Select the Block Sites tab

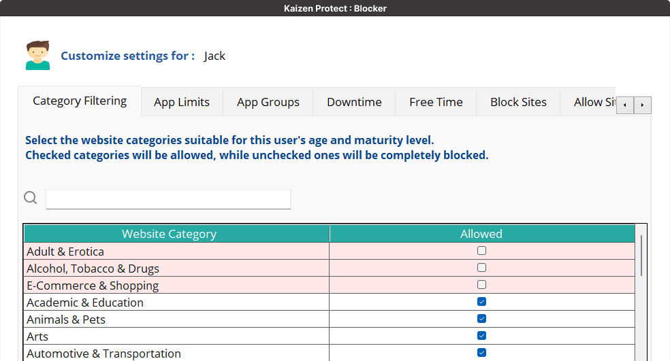[x=518, y=102]
